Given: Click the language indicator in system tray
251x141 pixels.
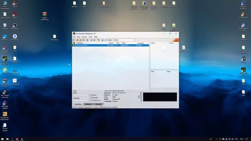Looking at the screenshot, I should (236, 139).
